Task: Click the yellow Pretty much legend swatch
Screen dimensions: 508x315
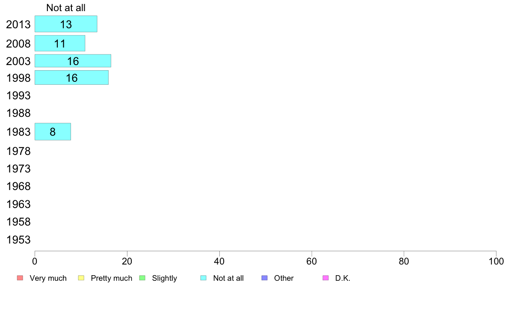Action: pyautogui.click(x=81, y=278)
